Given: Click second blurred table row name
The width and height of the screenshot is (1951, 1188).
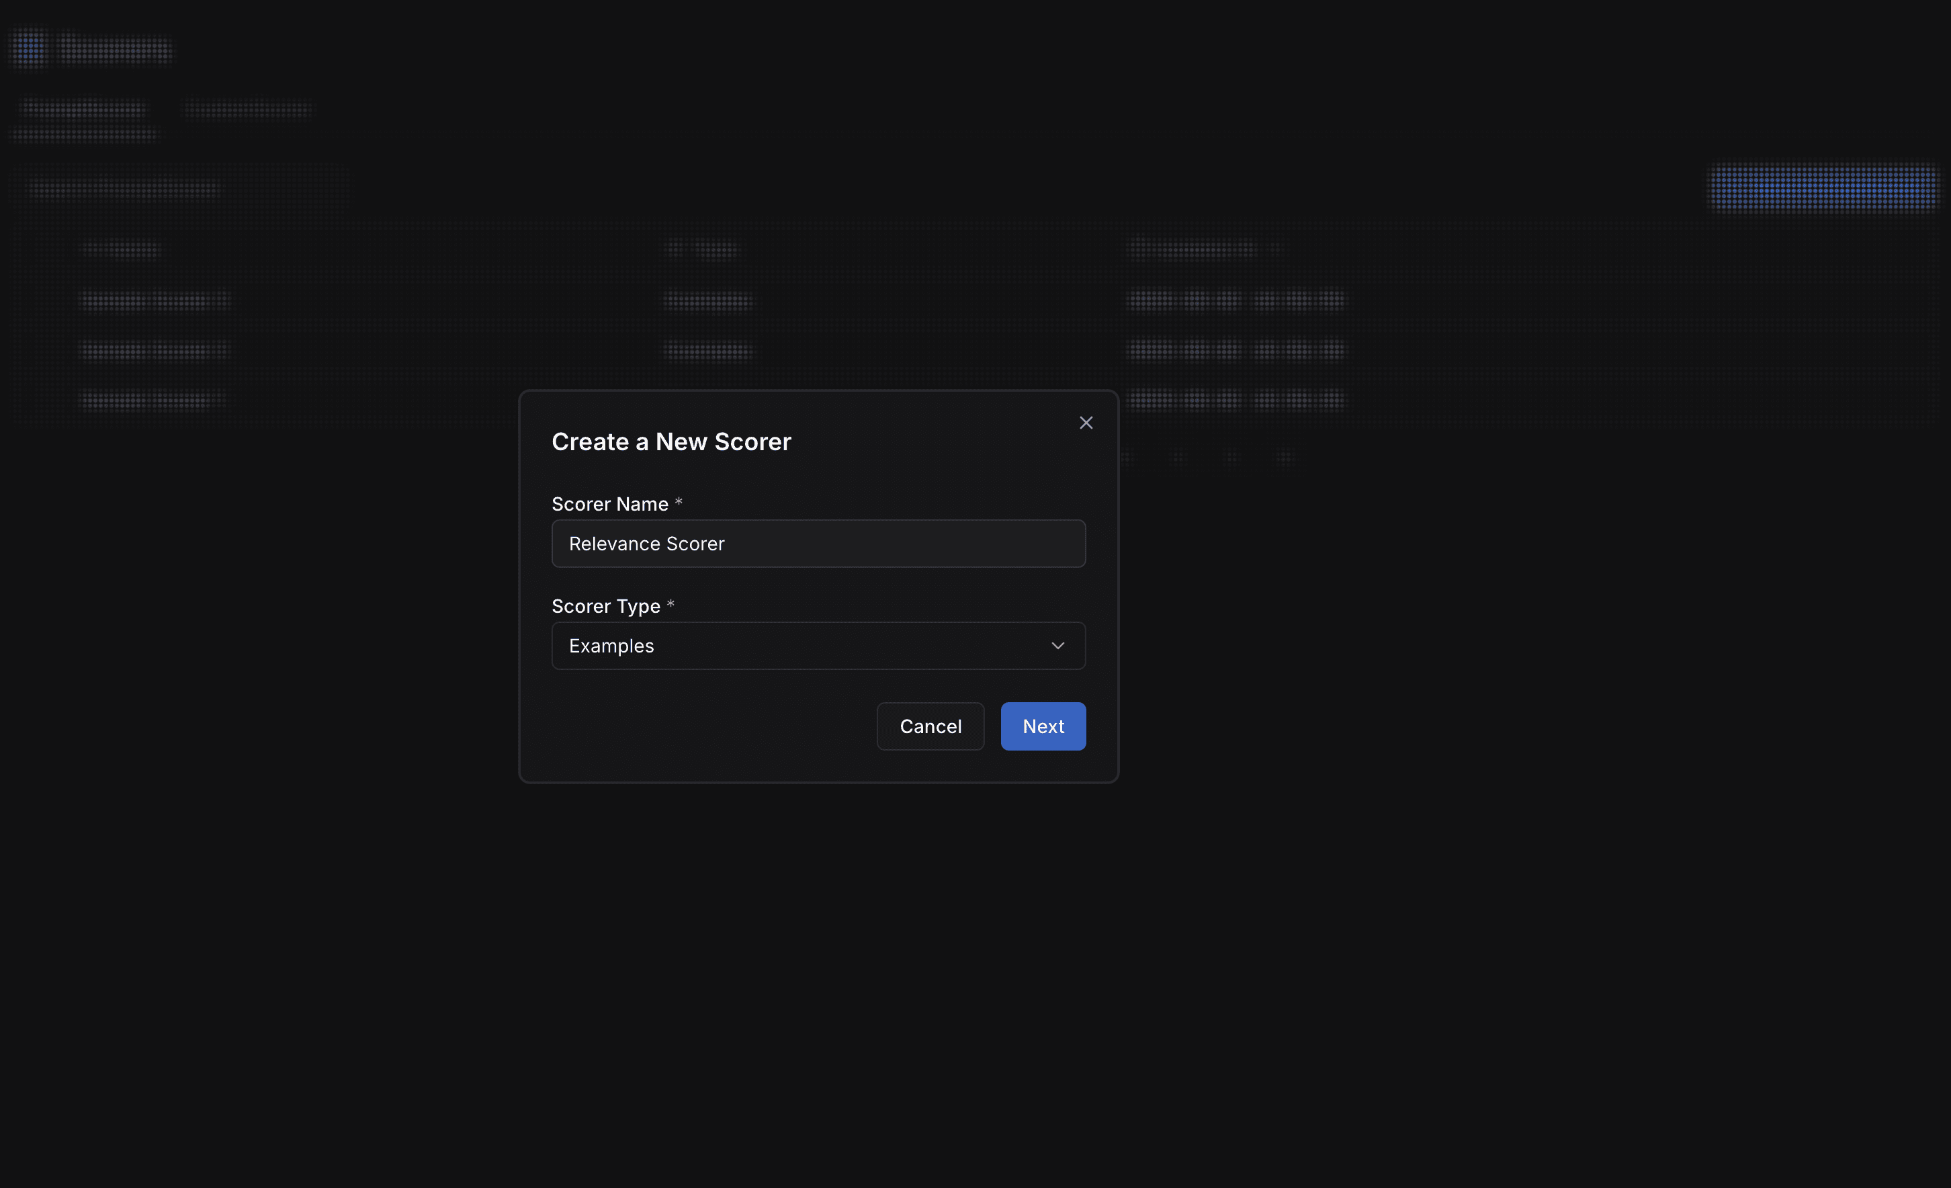Looking at the screenshot, I should point(155,350).
